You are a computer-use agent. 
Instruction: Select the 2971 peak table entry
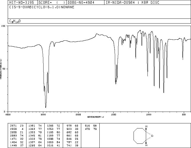[17, 126]
